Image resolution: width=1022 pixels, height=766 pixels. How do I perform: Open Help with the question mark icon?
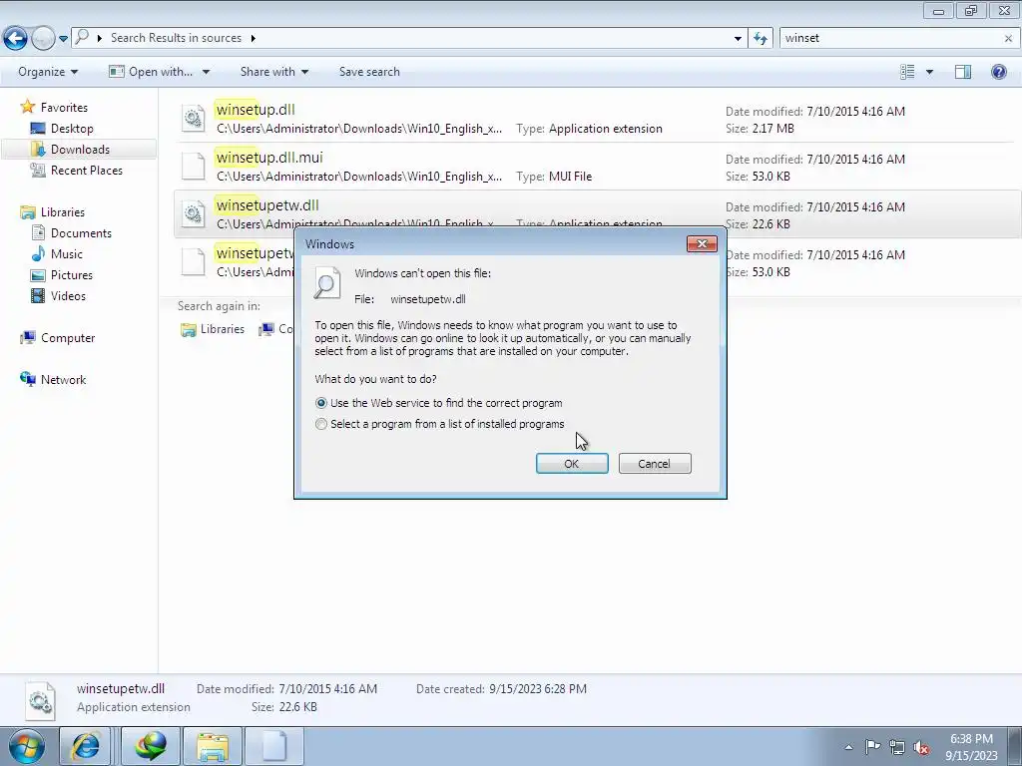point(998,72)
